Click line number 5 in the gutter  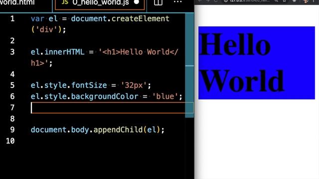12,85
